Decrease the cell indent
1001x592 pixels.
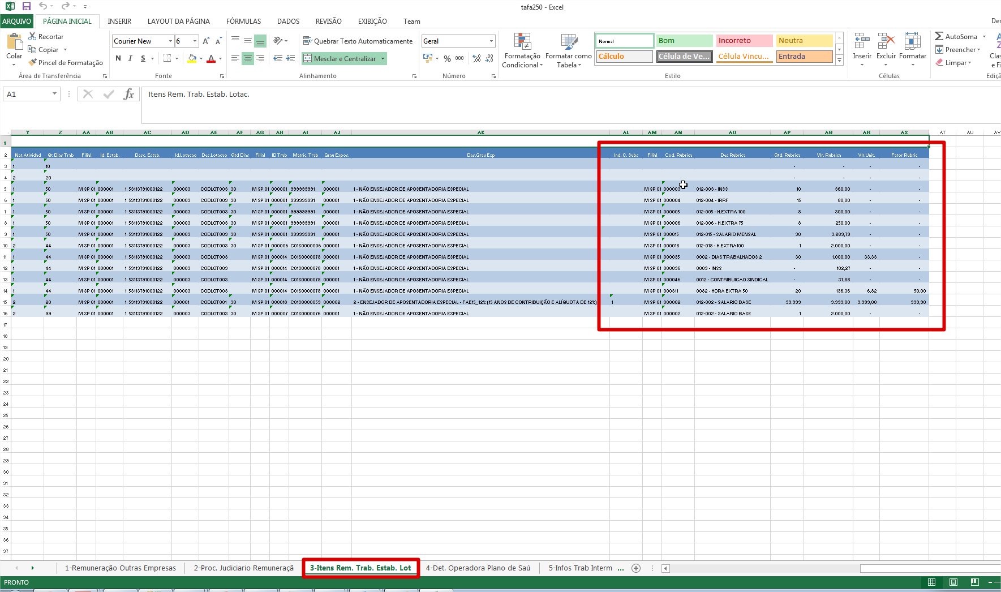point(278,58)
